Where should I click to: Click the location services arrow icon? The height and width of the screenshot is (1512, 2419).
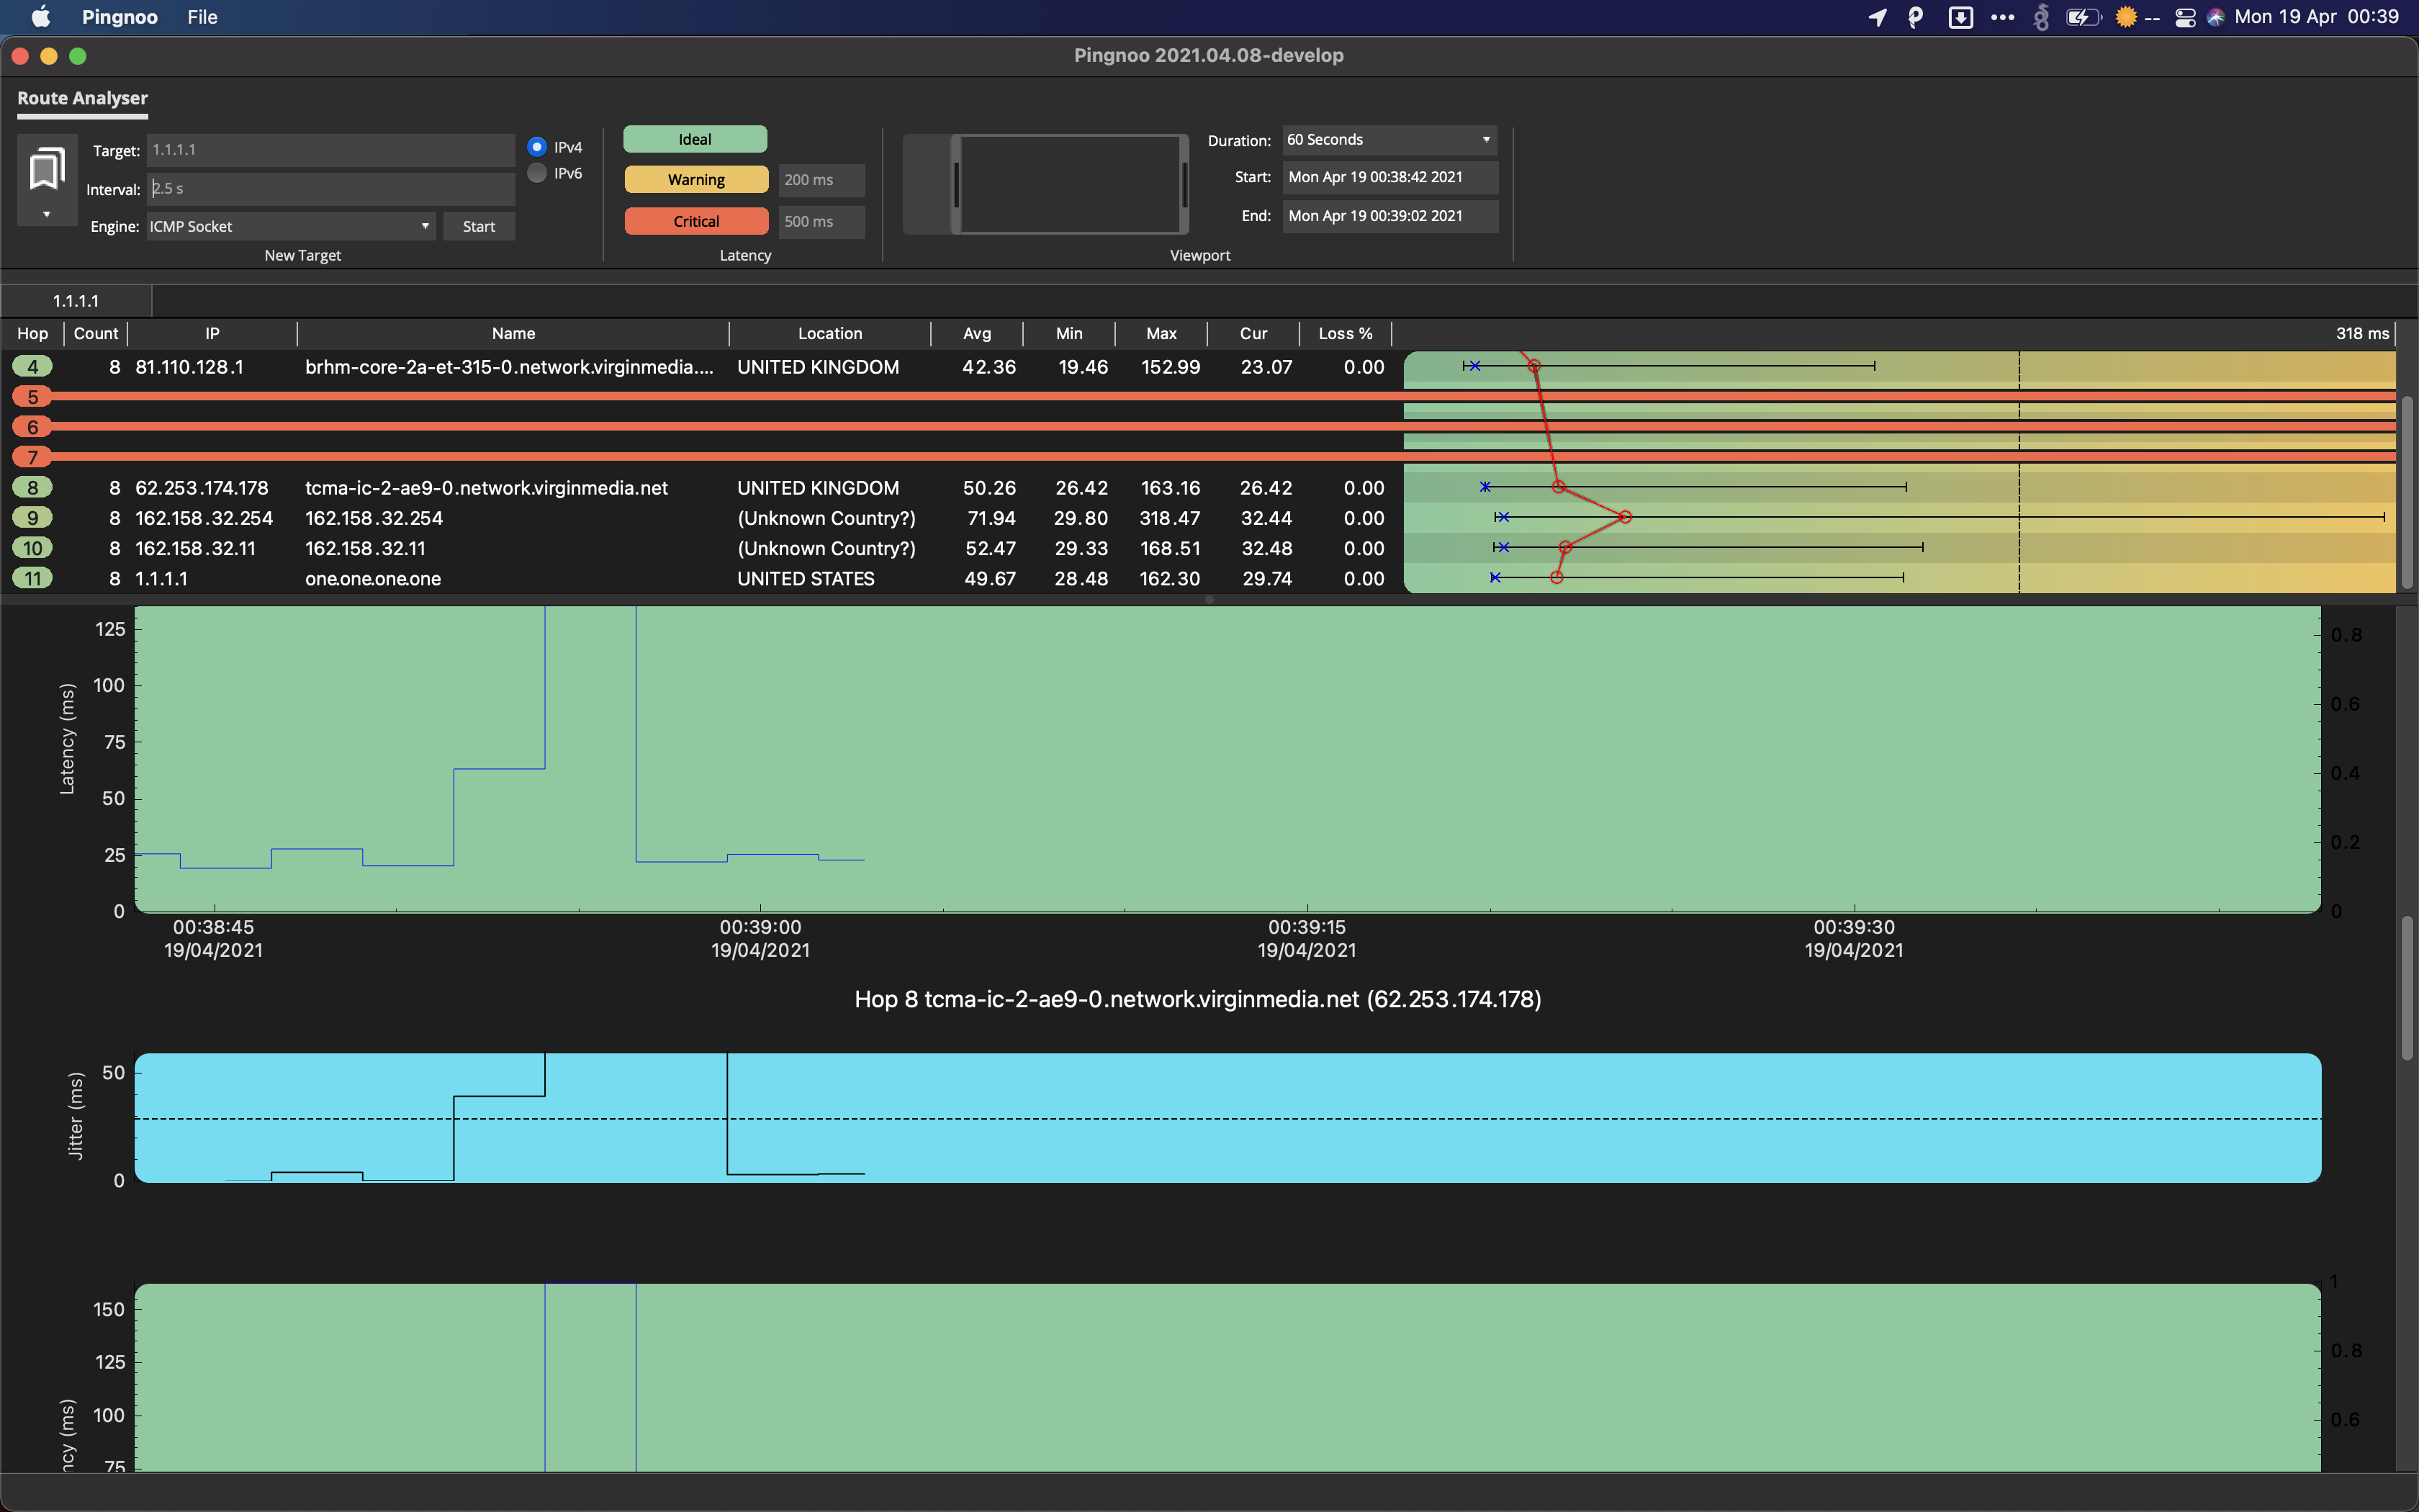(x=1878, y=17)
